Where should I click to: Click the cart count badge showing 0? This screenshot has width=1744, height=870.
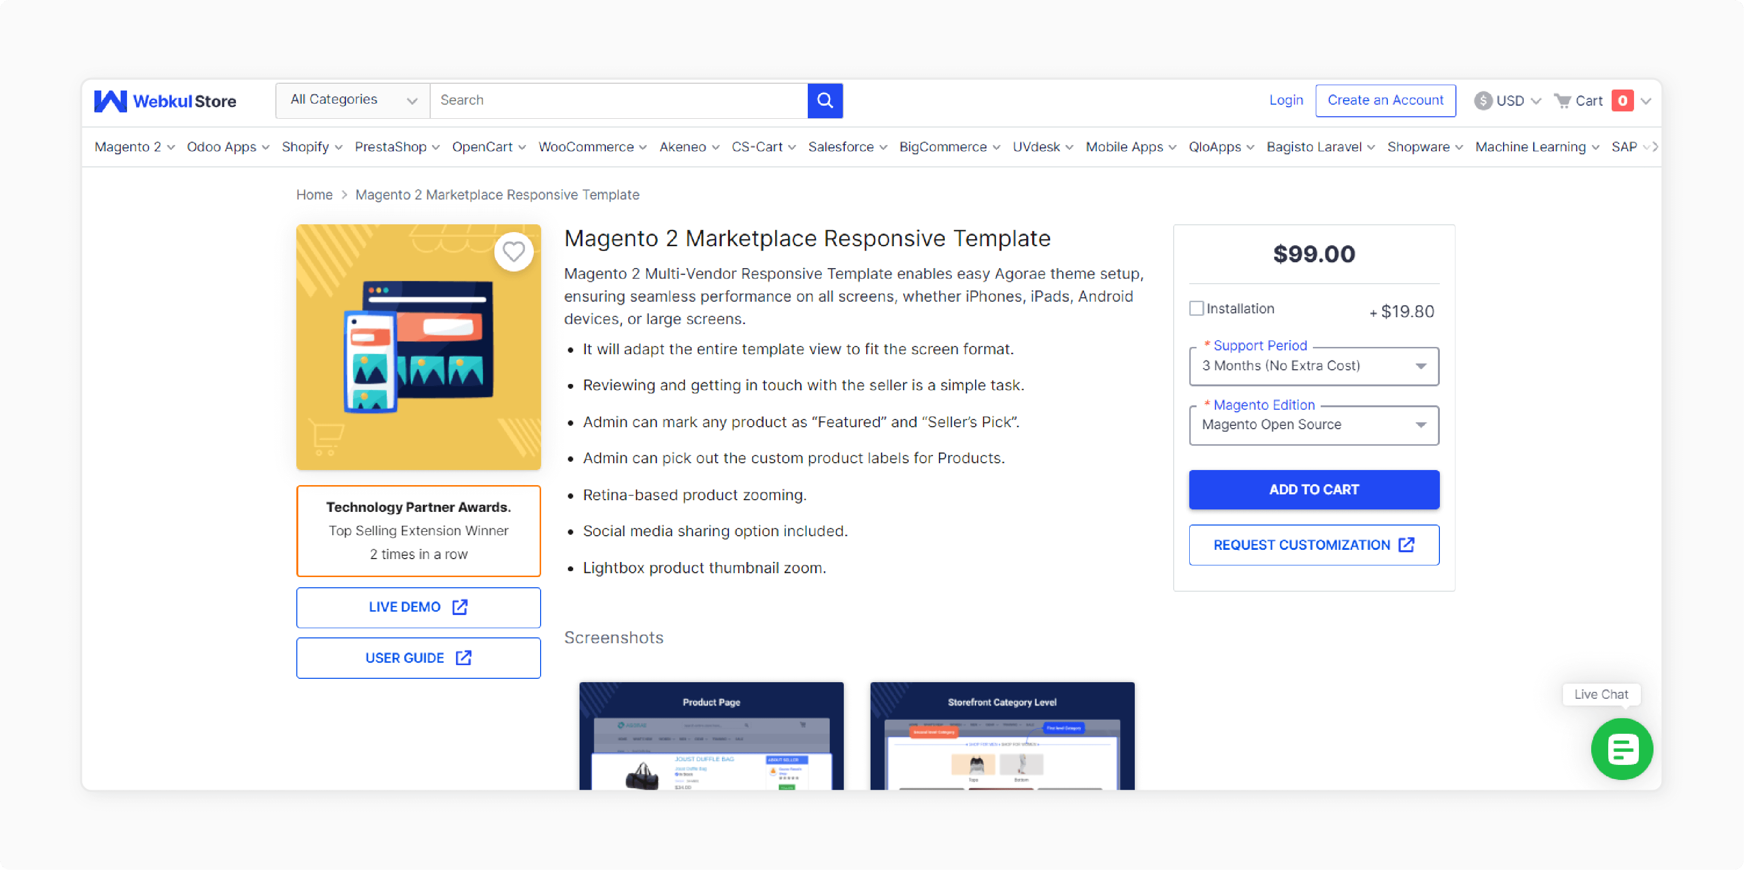[x=1622, y=100]
